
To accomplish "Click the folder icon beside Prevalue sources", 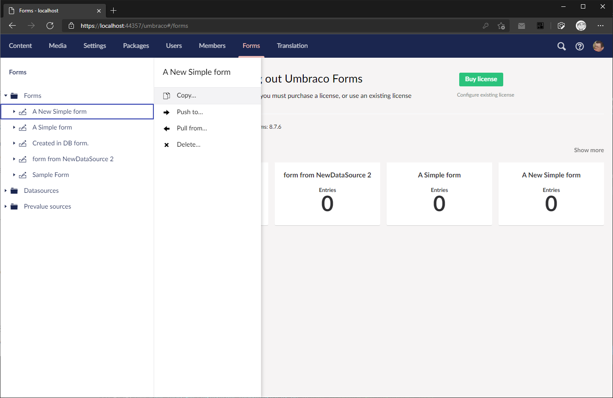I will point(14,206).
